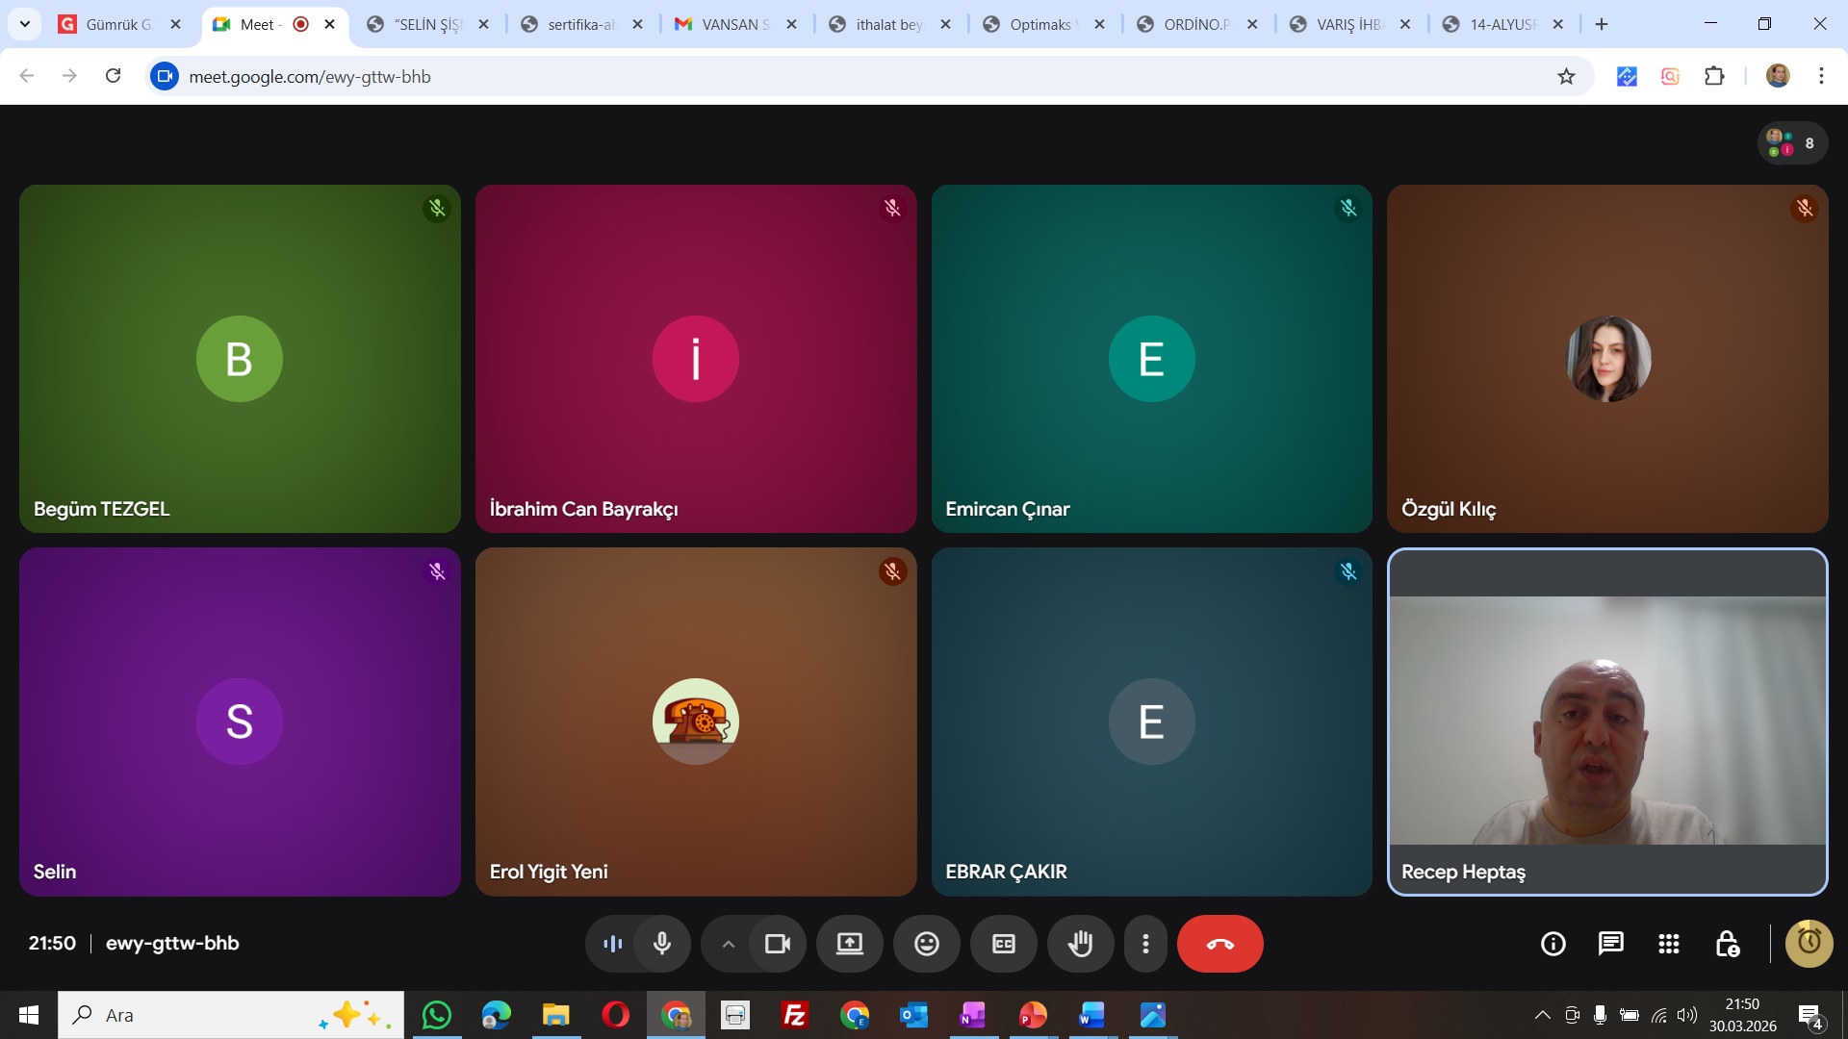Viewport: 1848px width, 1039px height.
Task: Toggle closed captions
Action: (x=1003, y=944)
